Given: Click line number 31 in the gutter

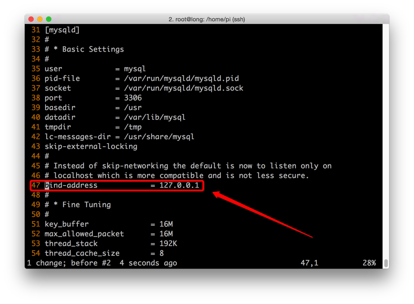Looking at the screenshot, I should pos(36,30).
